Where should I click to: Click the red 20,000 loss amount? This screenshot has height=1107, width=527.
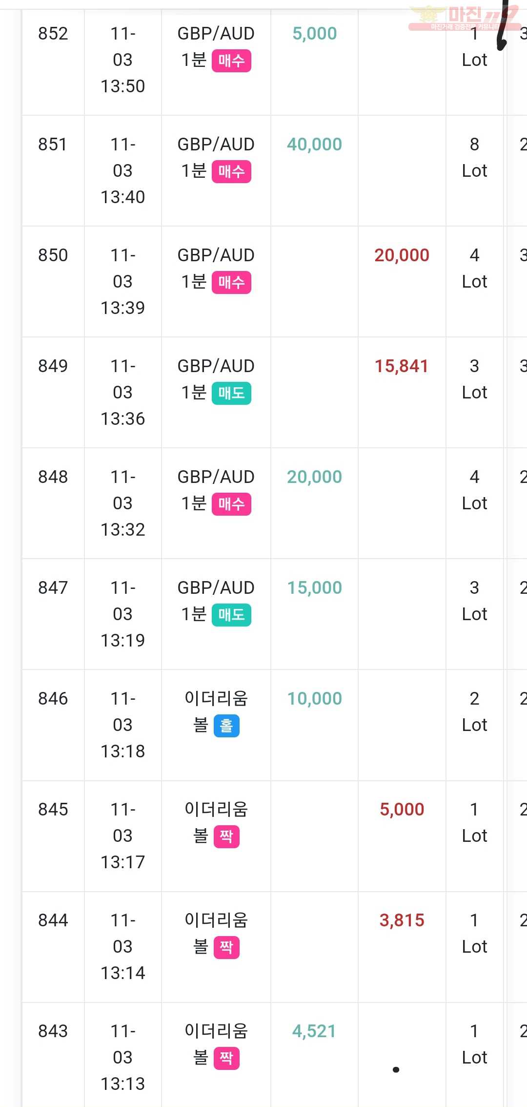(402, 255)
